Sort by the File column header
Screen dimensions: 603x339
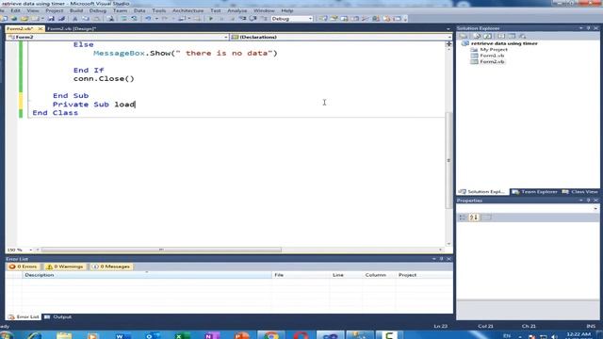(x=301, y=275)
